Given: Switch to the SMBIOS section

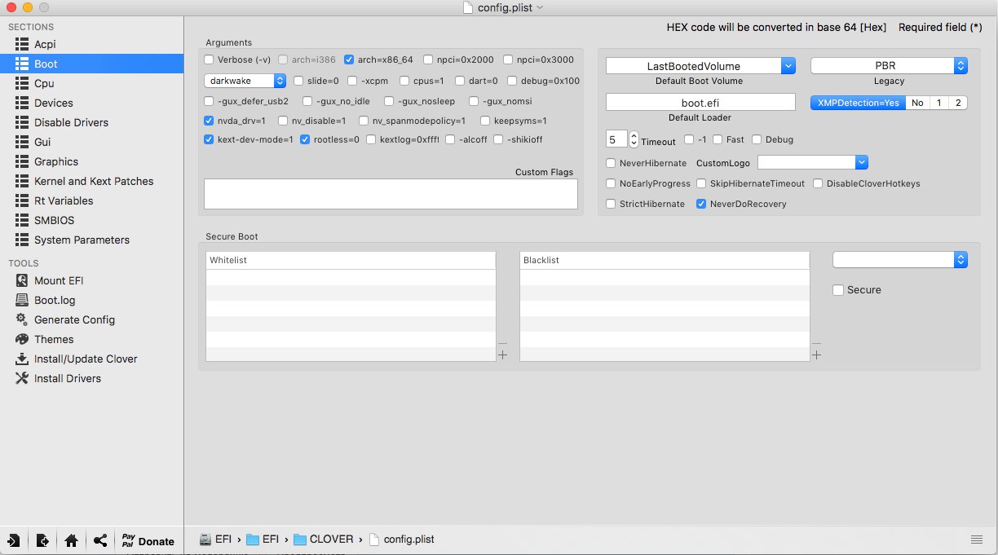Looking at the screenshot, I should click(55, 220).
